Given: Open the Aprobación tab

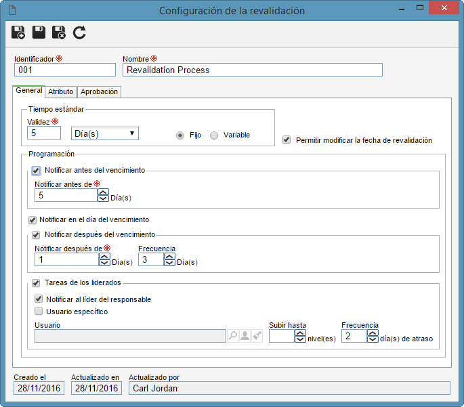Looking at the screenshot, I should tap(99, 91).
